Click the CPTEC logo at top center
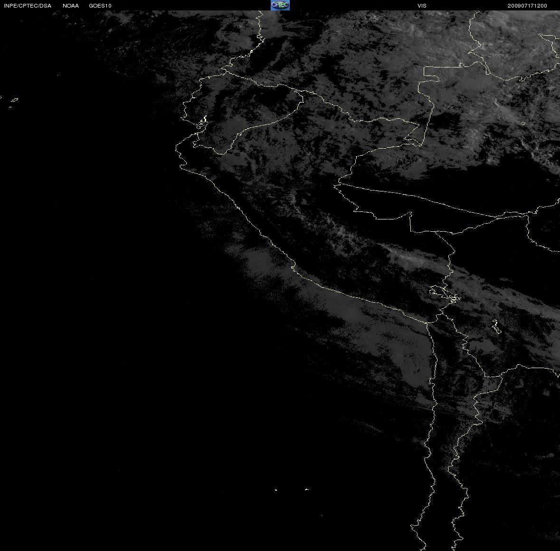 (x=280, y=5)
